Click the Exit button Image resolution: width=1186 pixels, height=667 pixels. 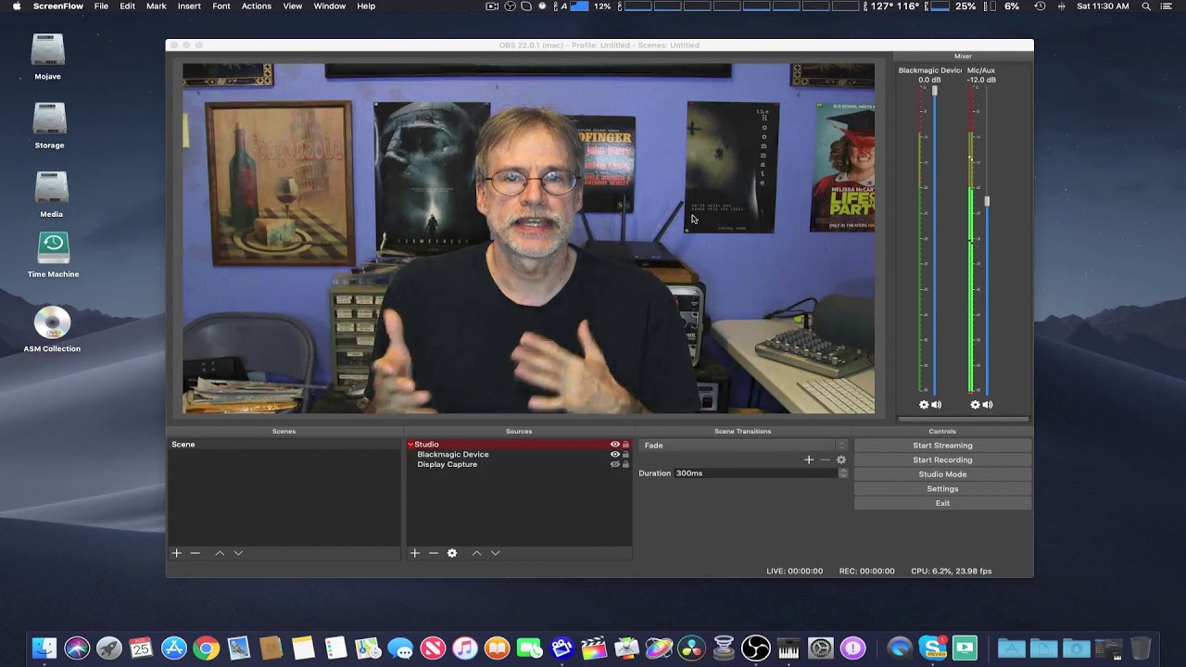coord(942,503)
